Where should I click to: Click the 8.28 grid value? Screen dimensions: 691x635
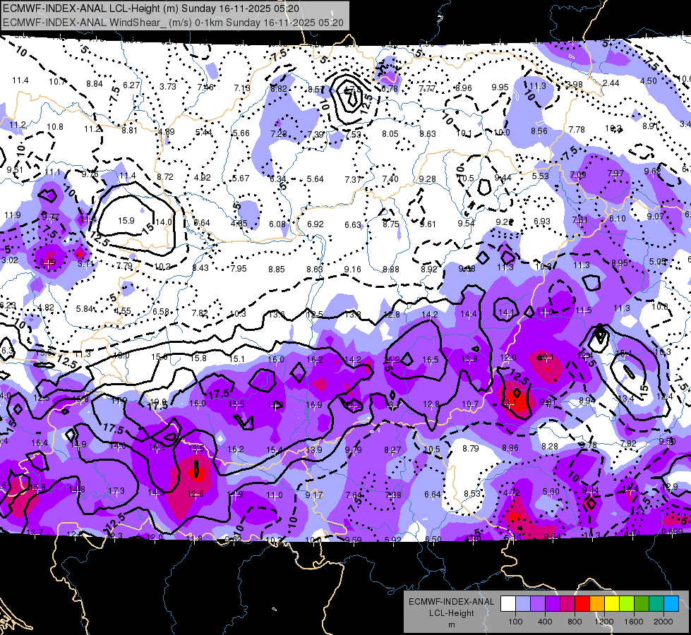click(550, 447)
